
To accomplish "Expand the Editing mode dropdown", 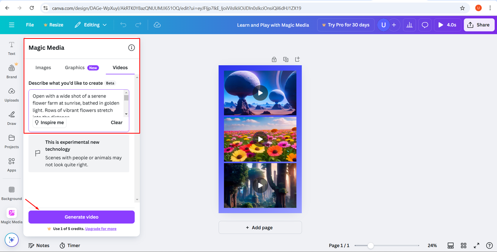I will point(90,25).
